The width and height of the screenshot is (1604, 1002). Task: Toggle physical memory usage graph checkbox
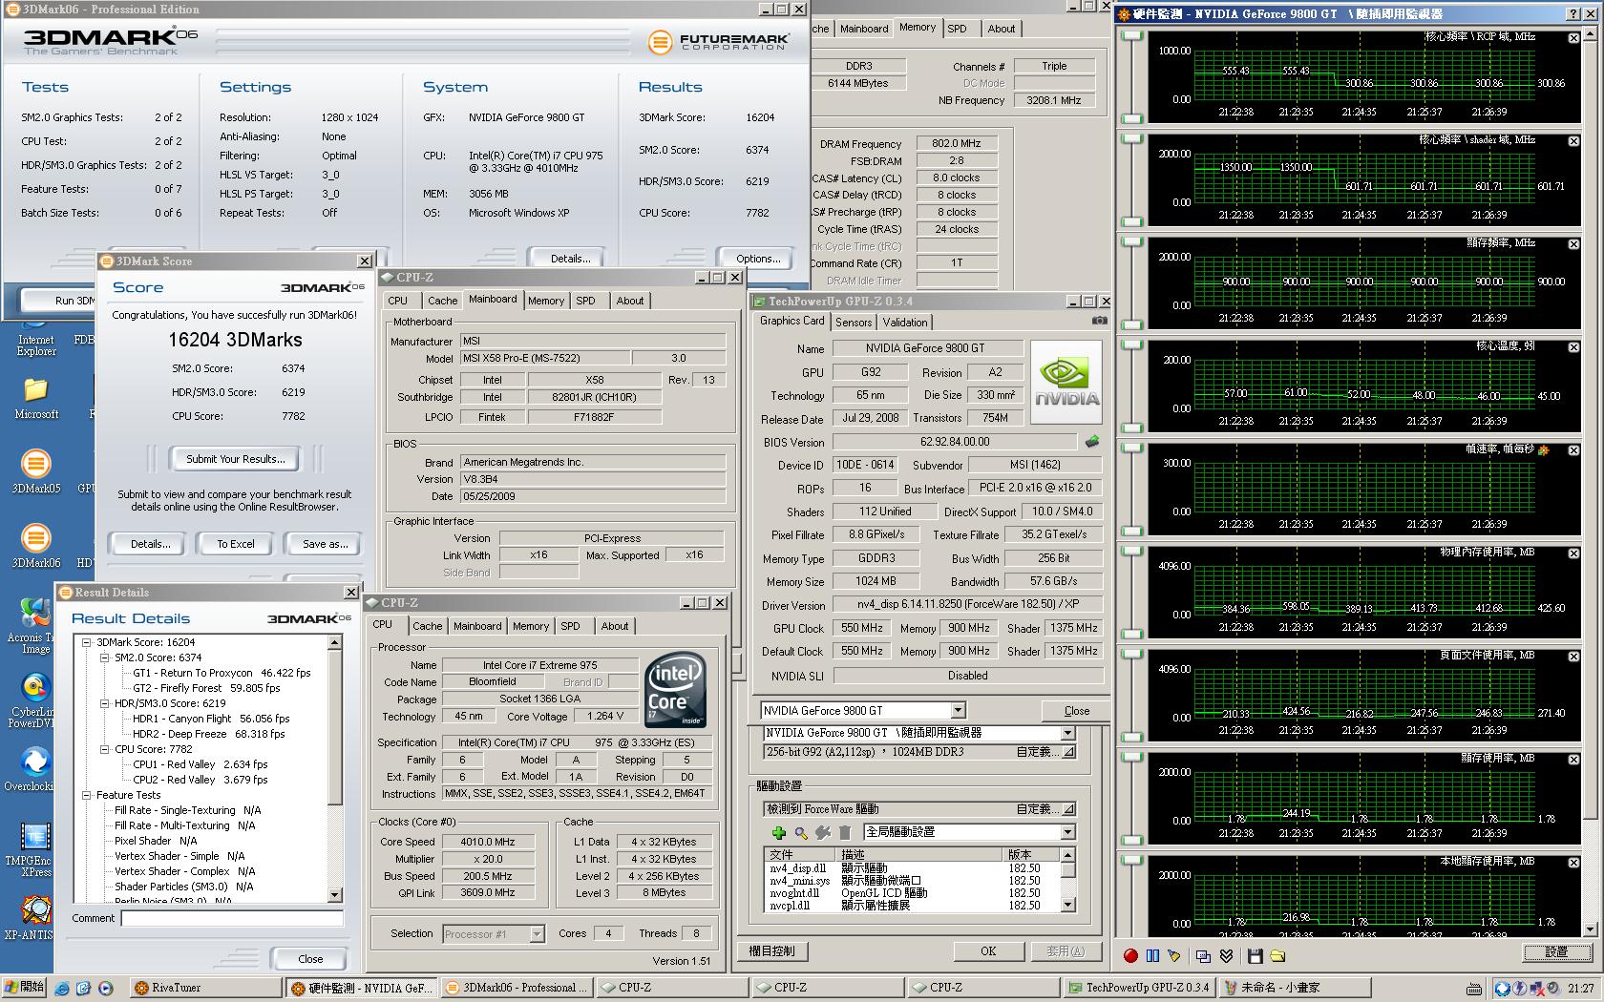coord(1573,553)
